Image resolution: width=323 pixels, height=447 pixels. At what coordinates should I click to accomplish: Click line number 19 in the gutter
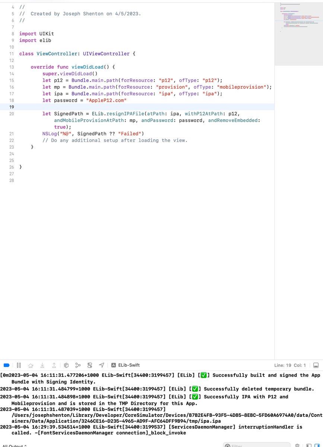click(x=12, y=107)
